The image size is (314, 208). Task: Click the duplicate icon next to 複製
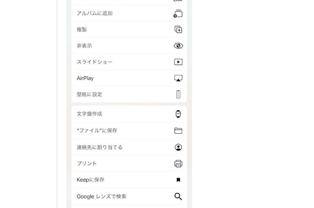pyautogui.click(x=178, y=29)
